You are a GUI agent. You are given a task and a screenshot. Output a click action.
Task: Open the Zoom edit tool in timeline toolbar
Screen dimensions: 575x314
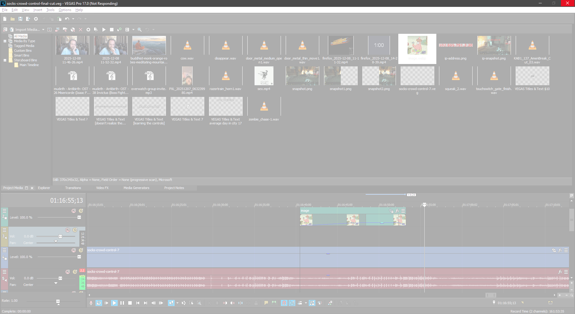[x=199, y=303]
